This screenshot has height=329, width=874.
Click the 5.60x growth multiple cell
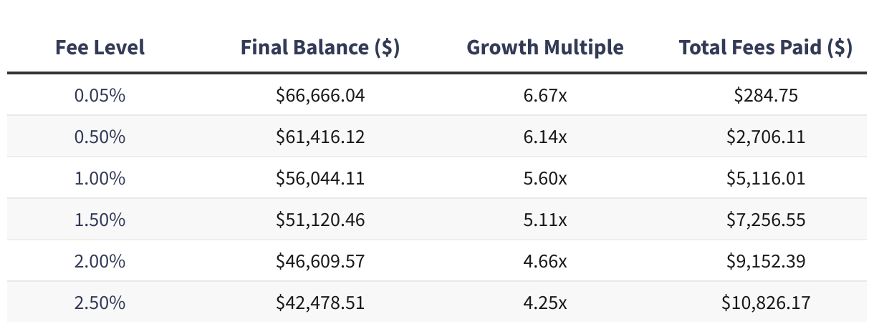[x=545, y=178]
